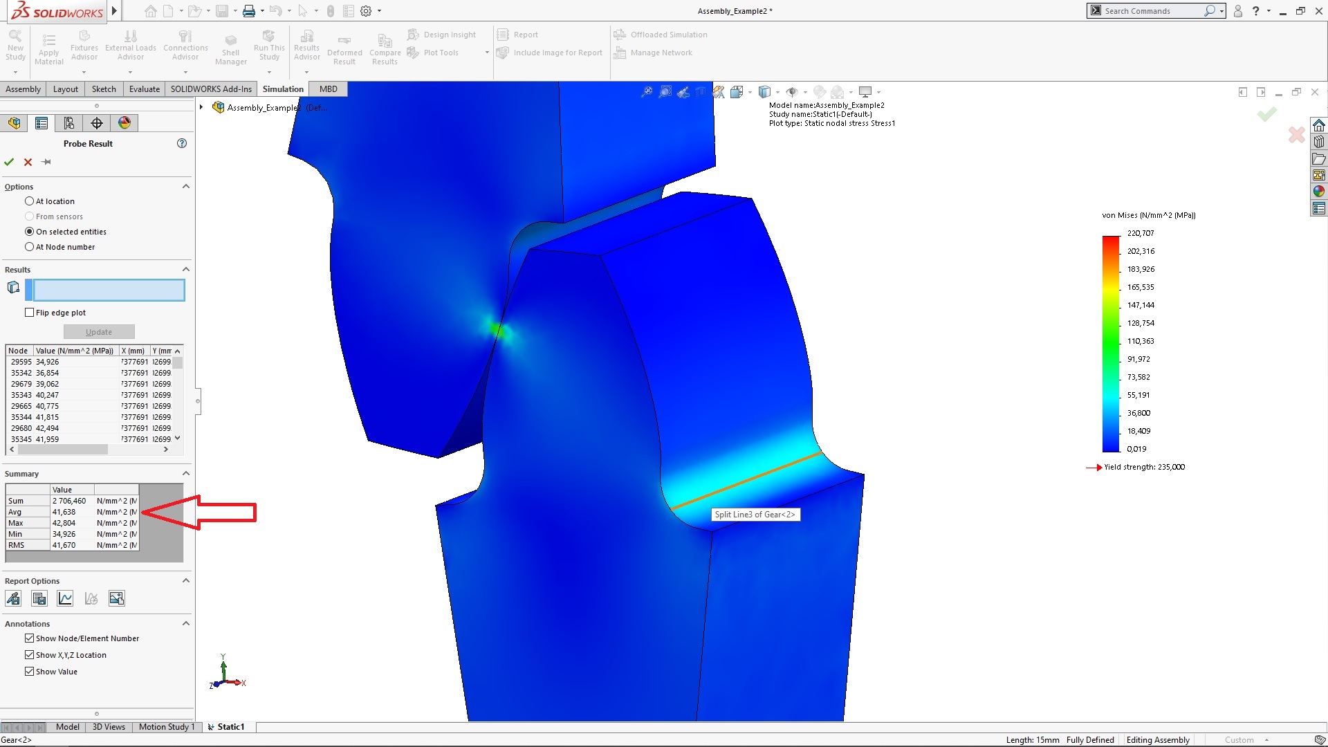Open Design Library in task pane

pyautogui.click(x=1319, y=142)
